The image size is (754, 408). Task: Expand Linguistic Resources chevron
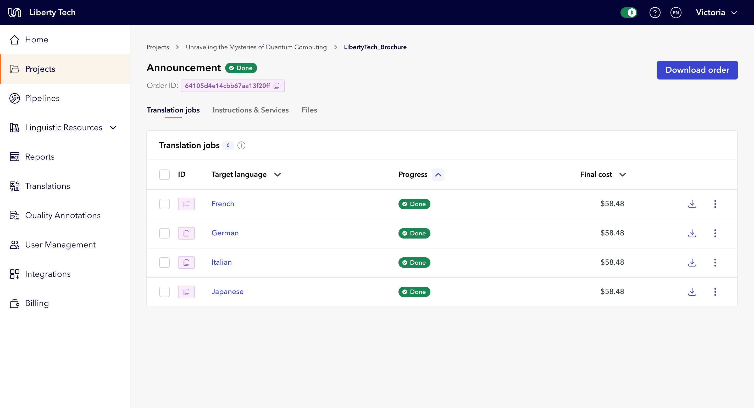tap(113, 128)
